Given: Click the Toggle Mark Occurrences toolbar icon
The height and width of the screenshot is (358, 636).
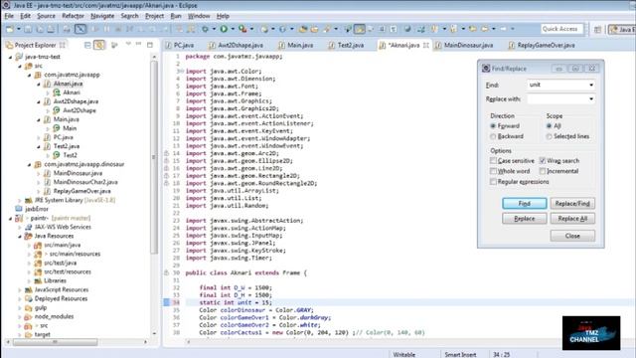Looking at the screenshot, I should 360,29.
